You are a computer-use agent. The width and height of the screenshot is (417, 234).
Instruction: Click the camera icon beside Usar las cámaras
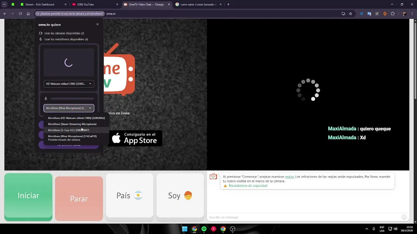[41, 33]
